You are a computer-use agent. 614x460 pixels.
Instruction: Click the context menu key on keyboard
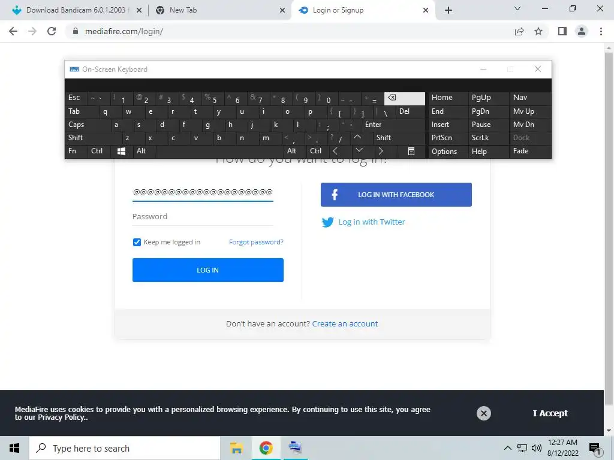click(411, 152)
